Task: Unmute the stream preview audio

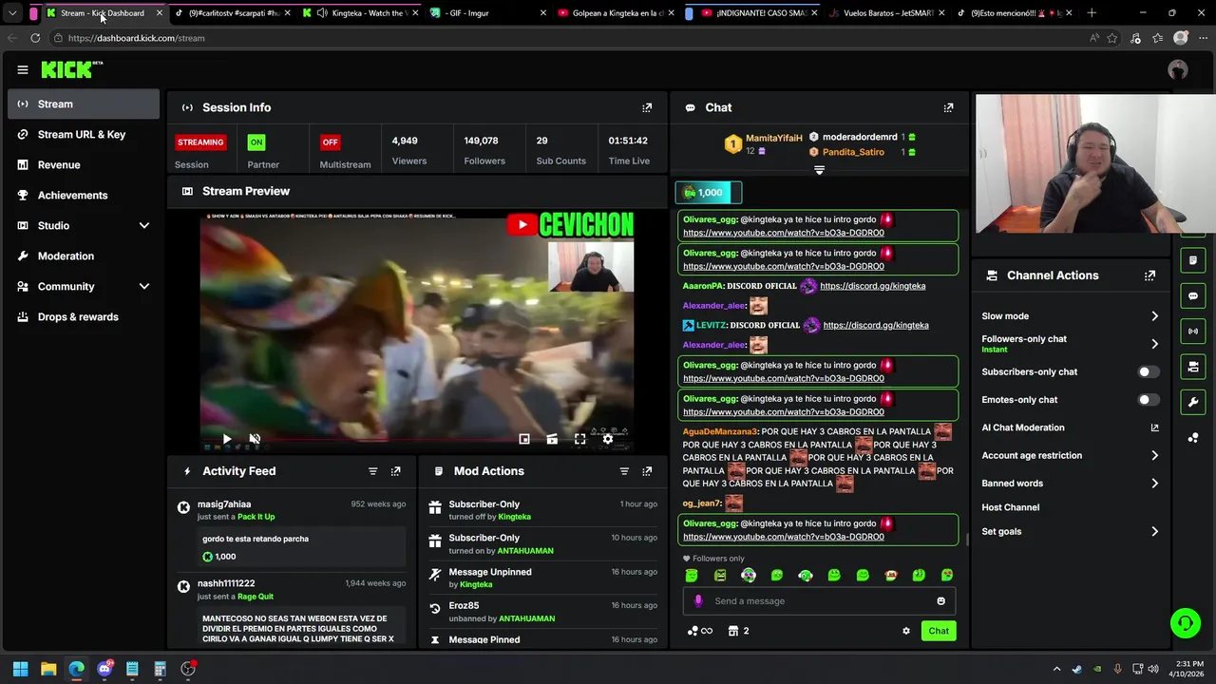Action: 255,439
